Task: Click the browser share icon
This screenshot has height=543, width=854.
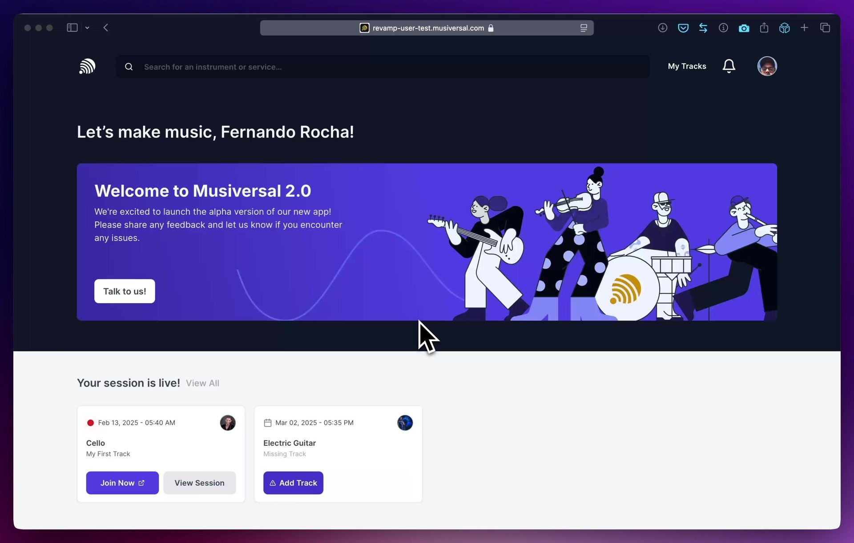Action: (x=764, y=28)
